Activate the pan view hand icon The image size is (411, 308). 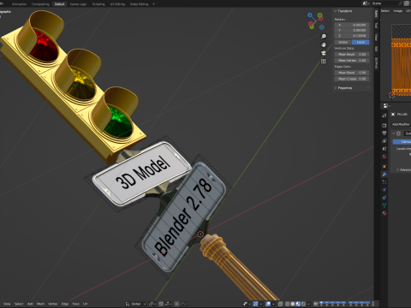[x=324, y=44]
